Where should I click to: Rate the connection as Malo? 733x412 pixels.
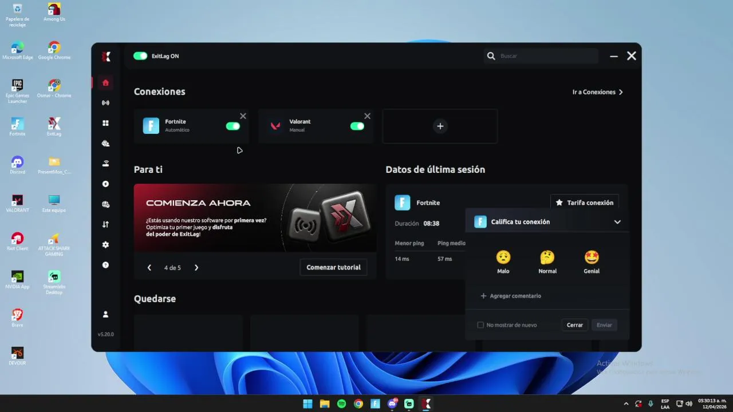point(503,262)
